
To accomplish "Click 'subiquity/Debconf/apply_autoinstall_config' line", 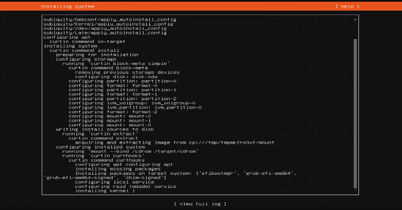I will tap(110, 20).
